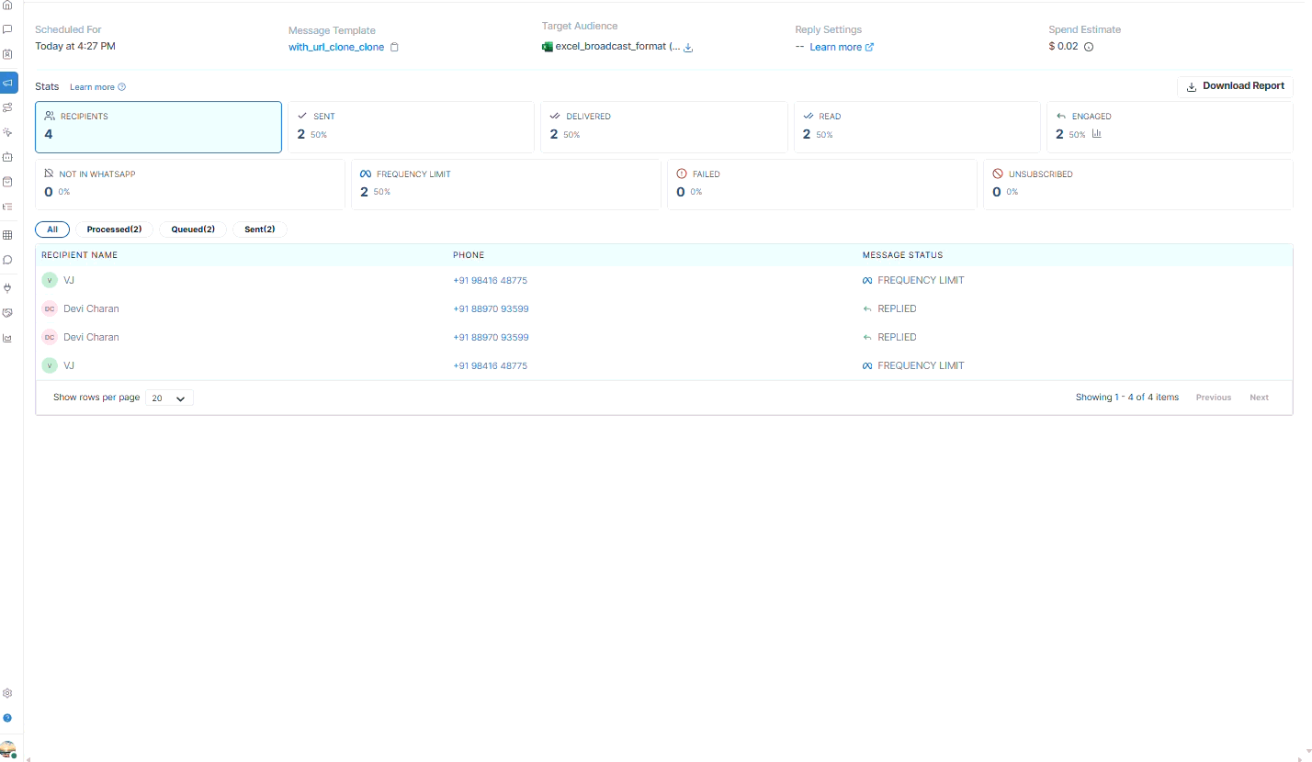
Task: Select the Failed stat card
Action: point(821,184)
